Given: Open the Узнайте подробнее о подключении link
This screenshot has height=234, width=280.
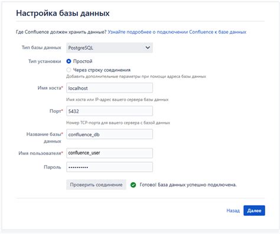Looking at the screenshot, I should click(x=177, y=32).
